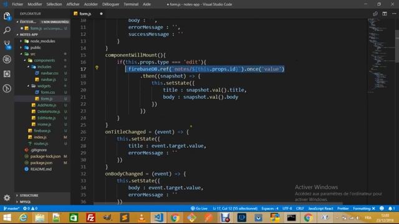This screenshot has height=224, width=399.
Task: Click the lightbulb code action on line 17
Action: pos(97,68)
